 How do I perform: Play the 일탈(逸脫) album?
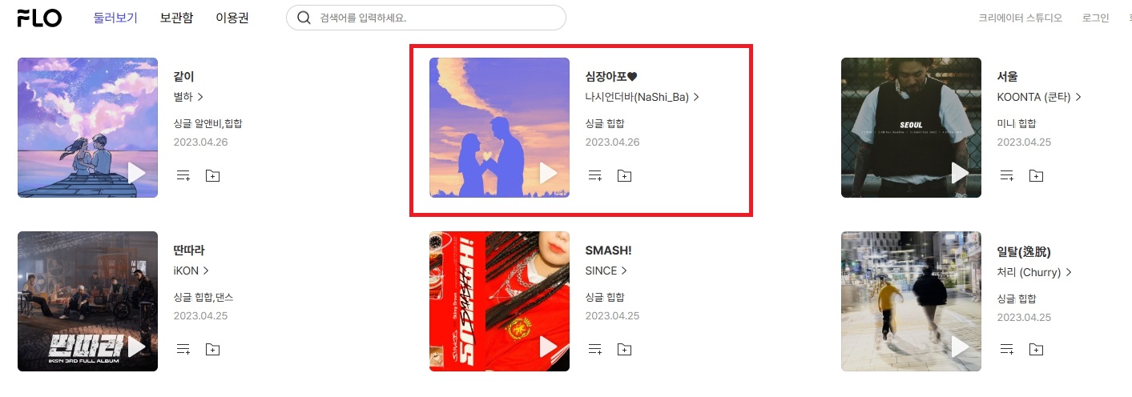[961, 347]
